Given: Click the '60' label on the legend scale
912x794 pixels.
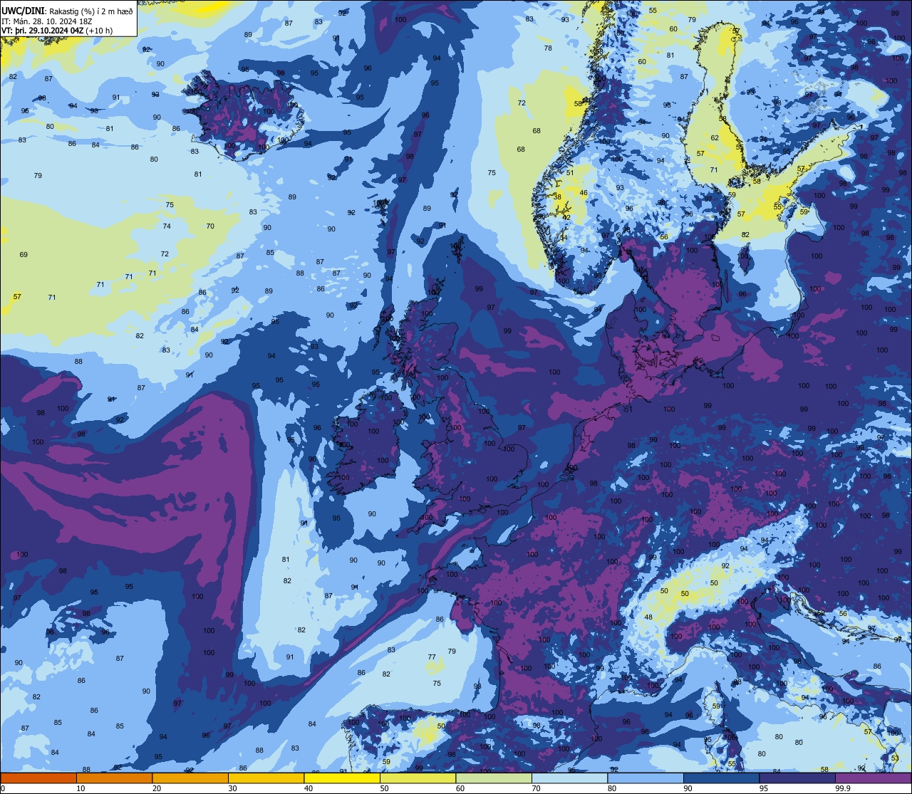Looking at the screenshot, I should pos(460,788).
